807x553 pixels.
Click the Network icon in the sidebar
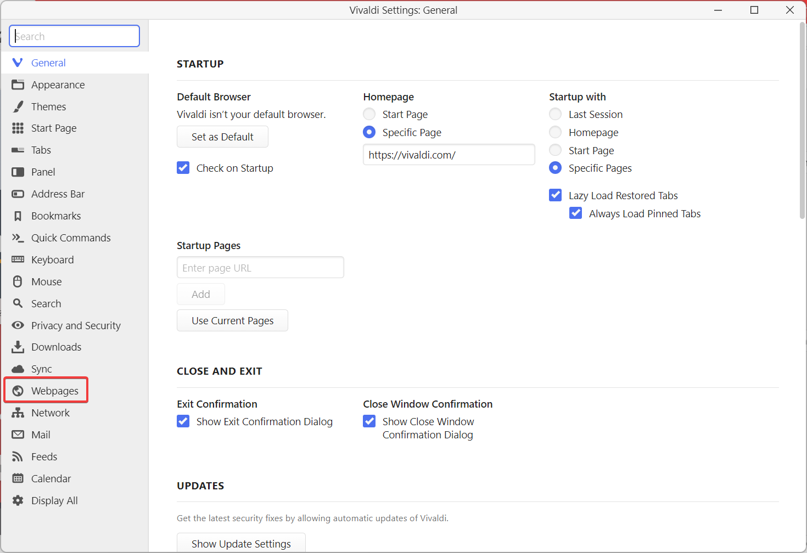click(x=18, y=413)
